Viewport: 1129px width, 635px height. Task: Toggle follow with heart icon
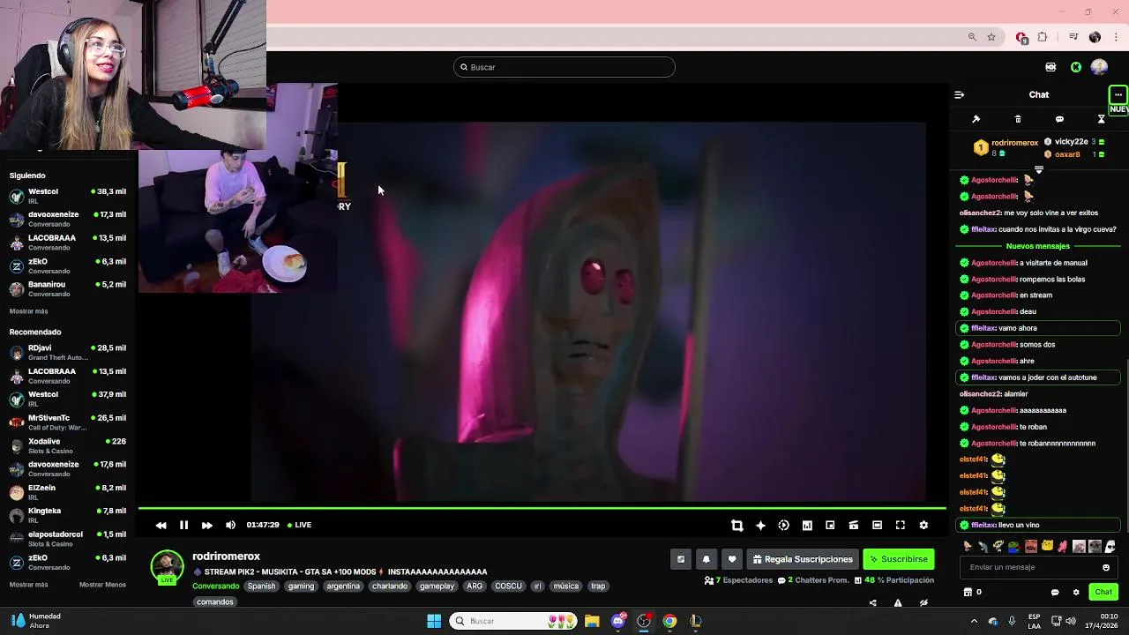731,559
